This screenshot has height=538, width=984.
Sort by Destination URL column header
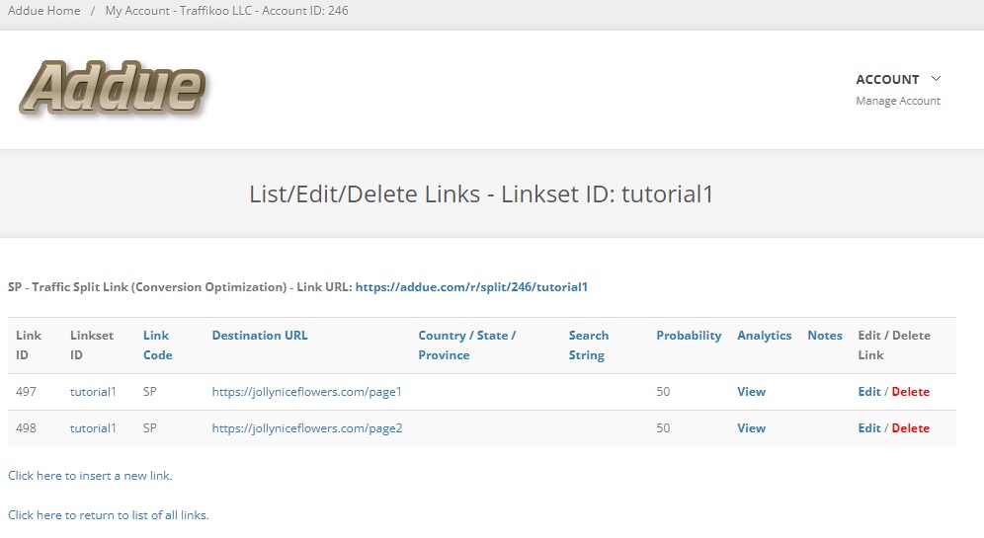[x=260, y=336]
